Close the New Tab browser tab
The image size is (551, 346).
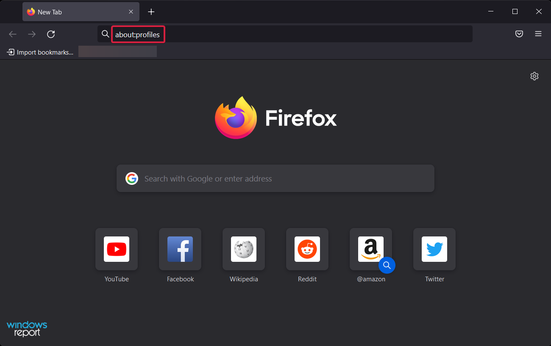[131, 11]
